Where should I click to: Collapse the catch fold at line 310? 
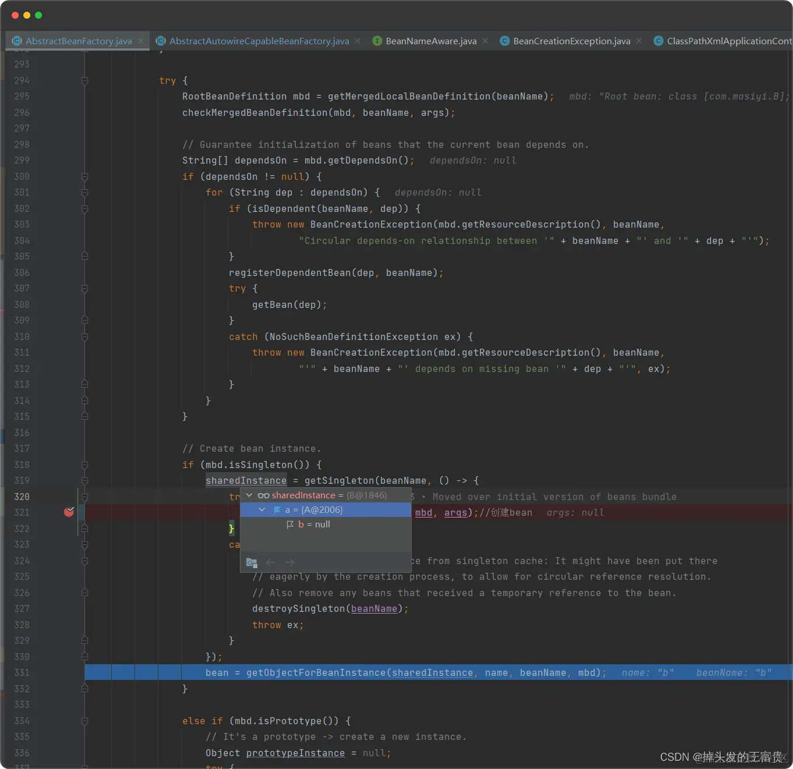[x=85, y=336]
